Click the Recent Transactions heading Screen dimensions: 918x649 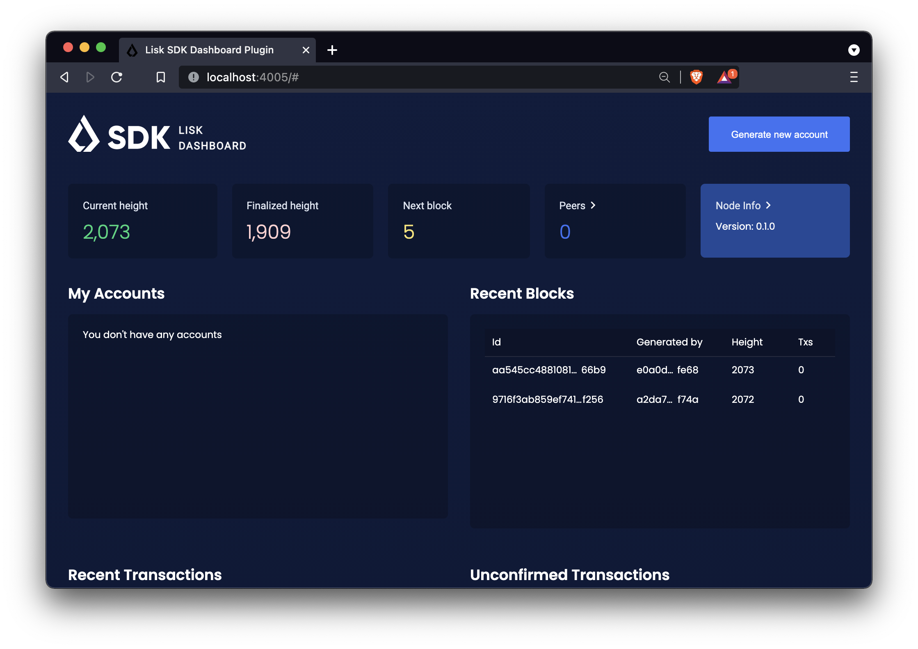[x=145, y=575]
